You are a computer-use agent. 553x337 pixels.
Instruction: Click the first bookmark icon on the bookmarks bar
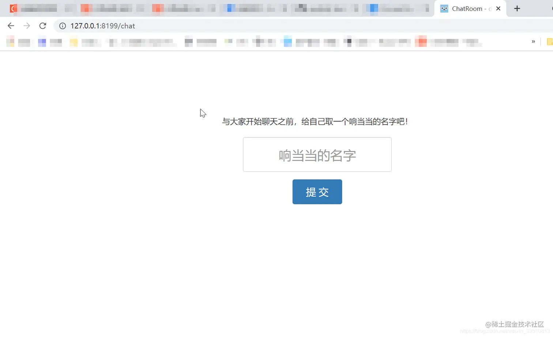10,41
